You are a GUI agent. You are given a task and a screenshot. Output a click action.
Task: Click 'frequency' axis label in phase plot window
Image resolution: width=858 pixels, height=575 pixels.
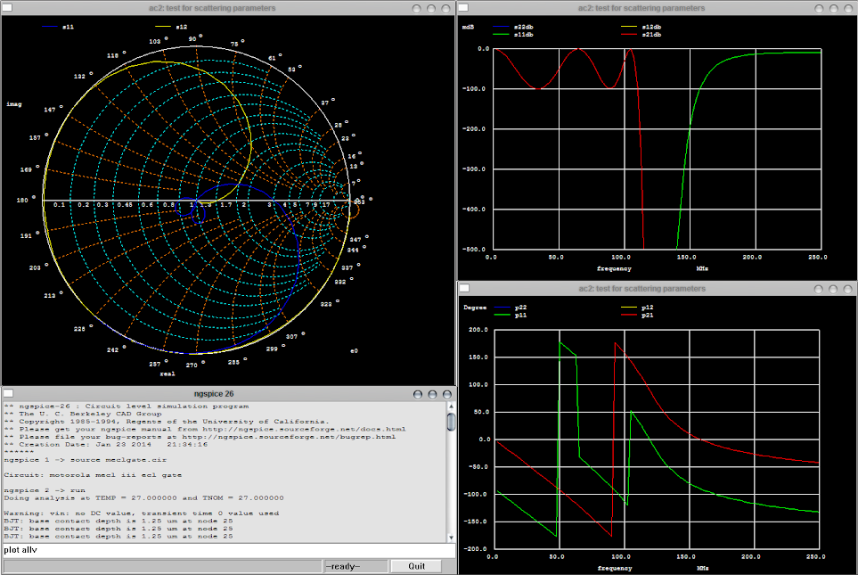(615, 569)
